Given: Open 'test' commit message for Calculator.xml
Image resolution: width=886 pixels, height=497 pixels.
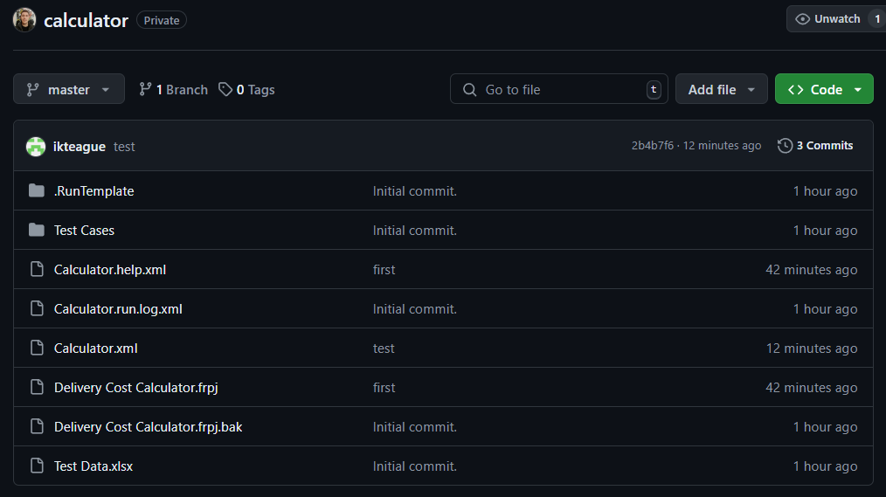Looking at the screenshot, I should [x=384, y=348].
